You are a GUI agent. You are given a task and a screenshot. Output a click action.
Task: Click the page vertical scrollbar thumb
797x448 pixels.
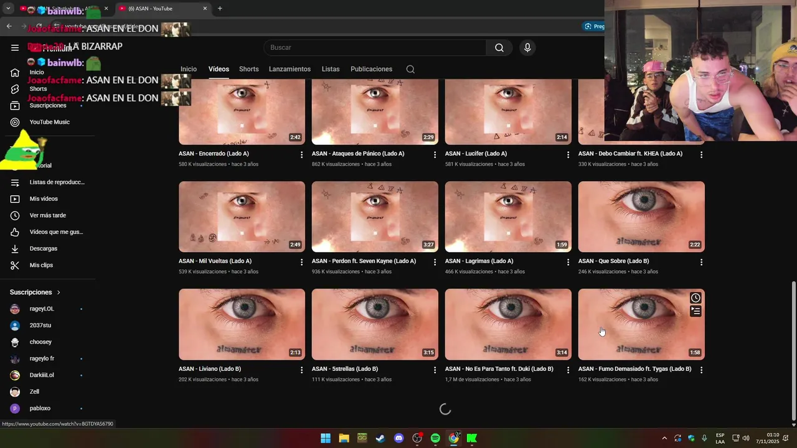[x=793, y=350]
